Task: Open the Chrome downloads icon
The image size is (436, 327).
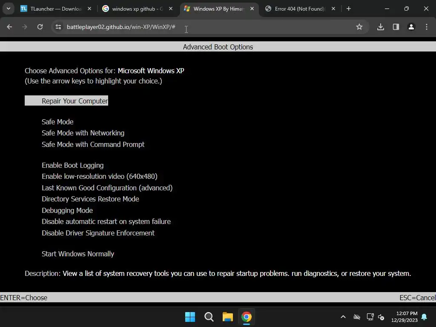Action: click(x=381, y=27)
